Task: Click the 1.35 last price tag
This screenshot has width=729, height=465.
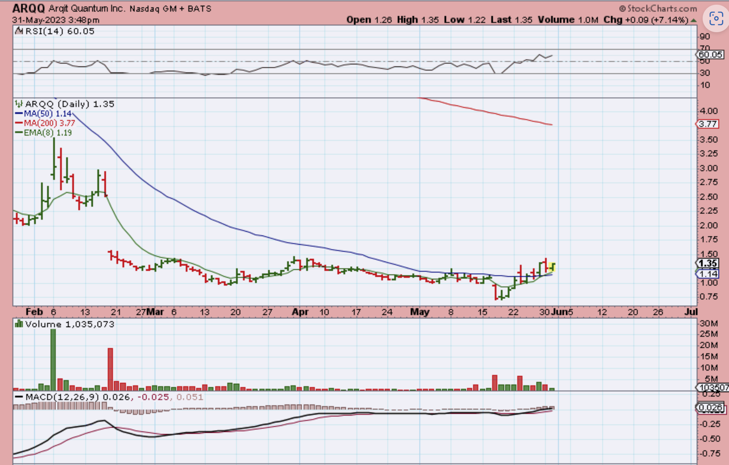Action: (708, 263)
